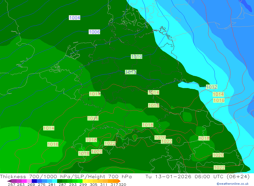
Task: Click the legend value 263
Action: pyautogui.click(x=21, y=185)
